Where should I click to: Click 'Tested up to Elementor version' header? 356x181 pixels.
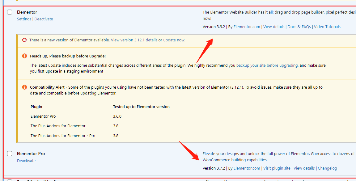[x=141, y=107]
